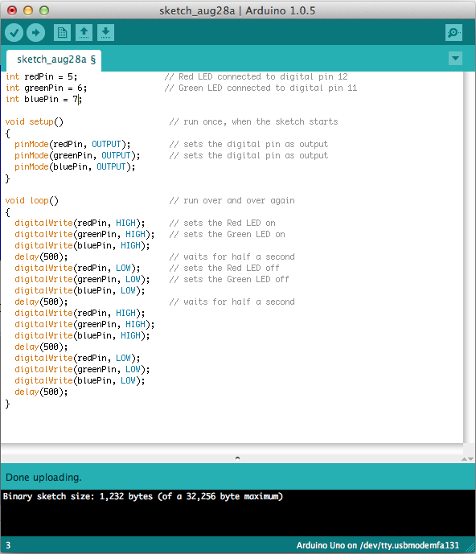Image resolution: width=476 pixels, height=554 pixels.
Task: Click the 'Binary sketch size' console line
Action: (143, 496)
